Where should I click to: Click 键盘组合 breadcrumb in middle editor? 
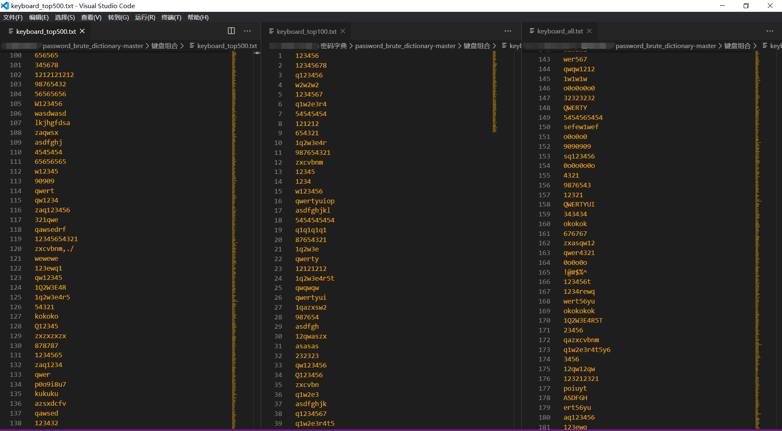tap(477, 46)
